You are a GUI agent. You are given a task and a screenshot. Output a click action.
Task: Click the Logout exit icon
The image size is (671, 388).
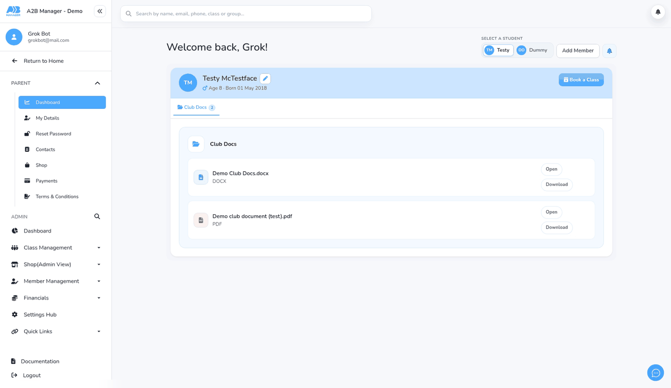click(14, 375)
